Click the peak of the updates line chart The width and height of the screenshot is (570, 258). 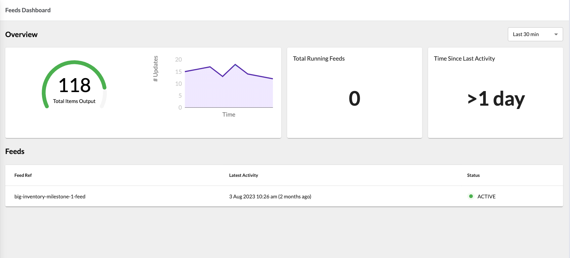(235, 64)
